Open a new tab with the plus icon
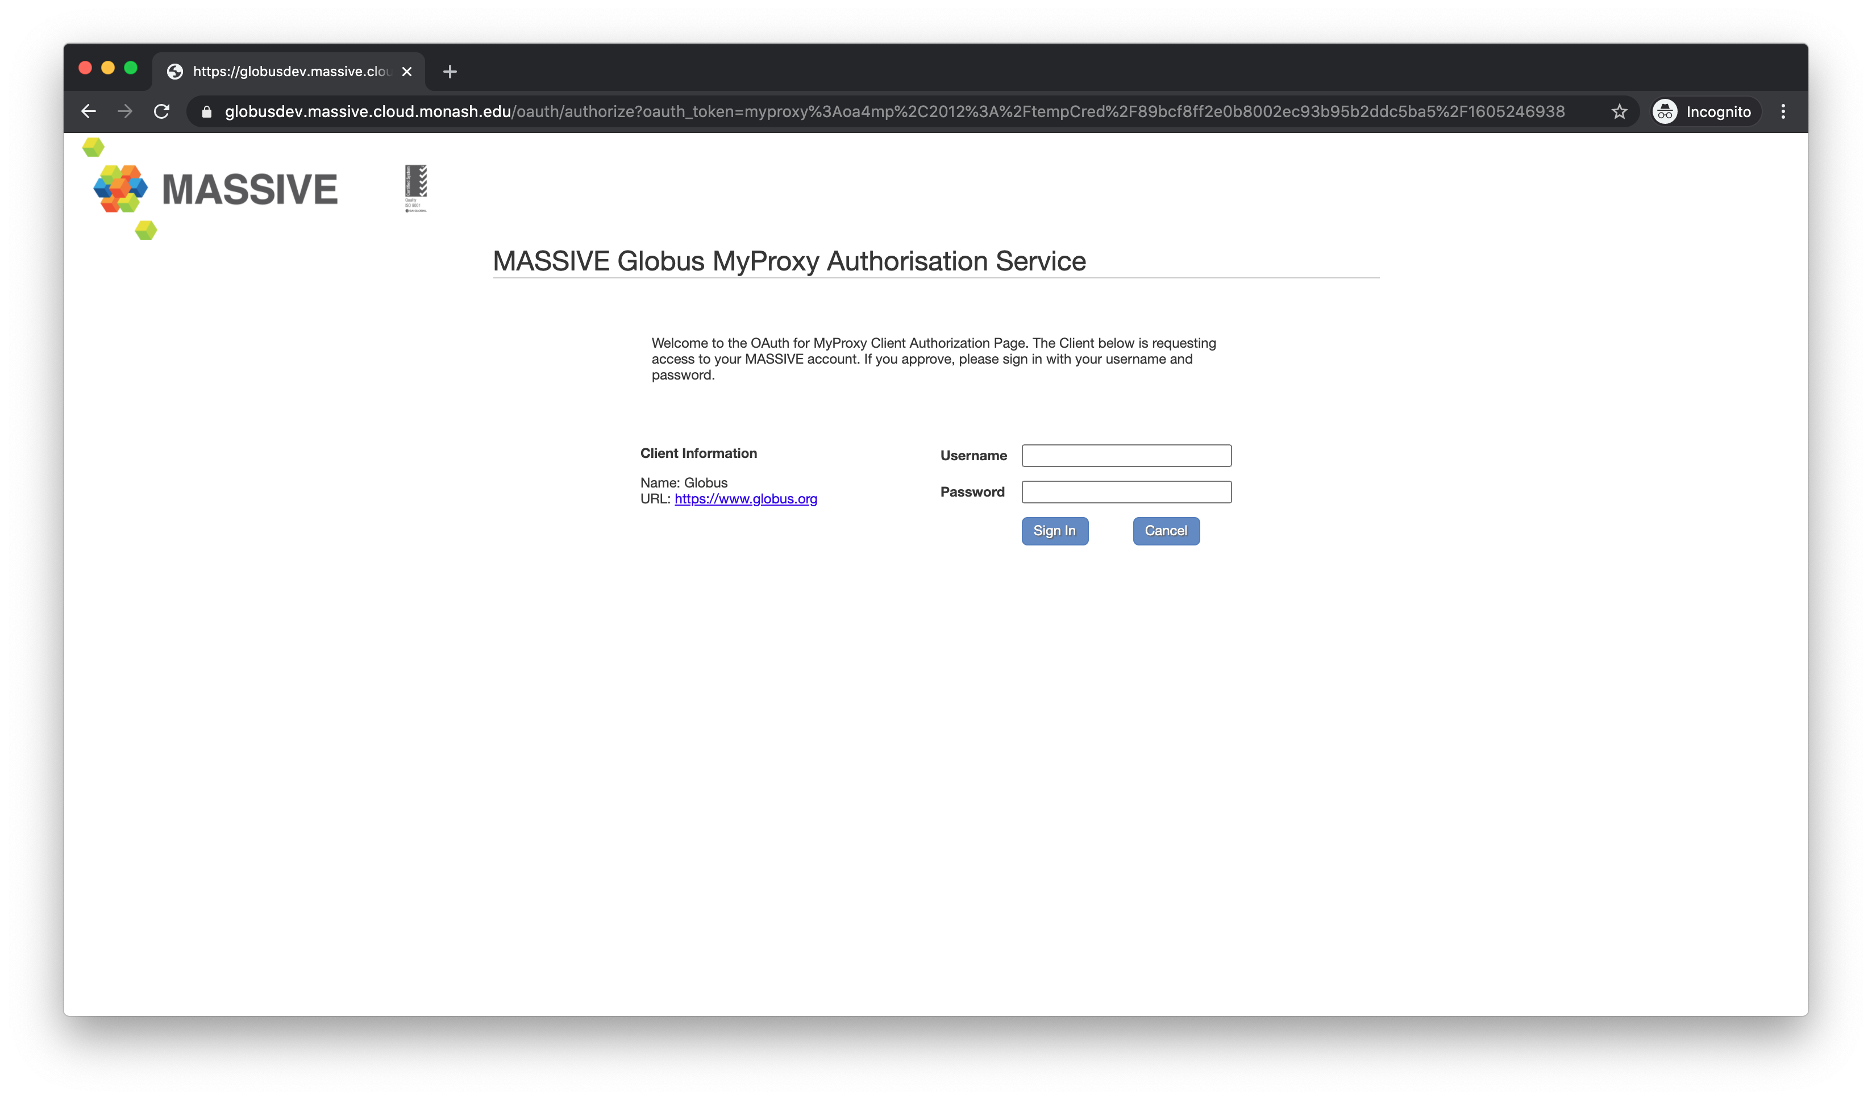The height and width of the screenshot is (1100, 1872). [450, 71]
